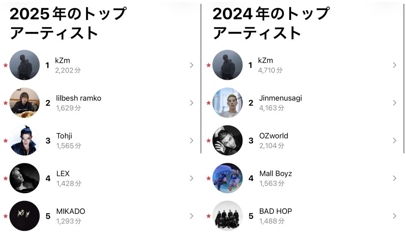Click the red star beside 2025 kZm
The width and height of the screenshot is (406, 235).
point(5,65)
